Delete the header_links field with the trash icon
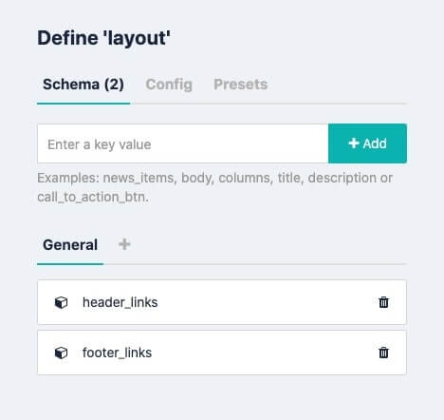444x420 pixels. [x=383, y=302]
